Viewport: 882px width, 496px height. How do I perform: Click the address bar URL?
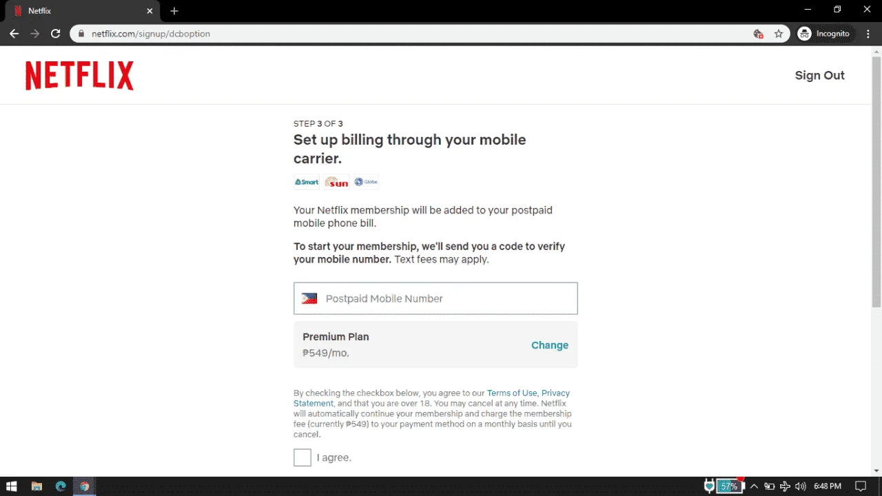click(x=151, y=34)
